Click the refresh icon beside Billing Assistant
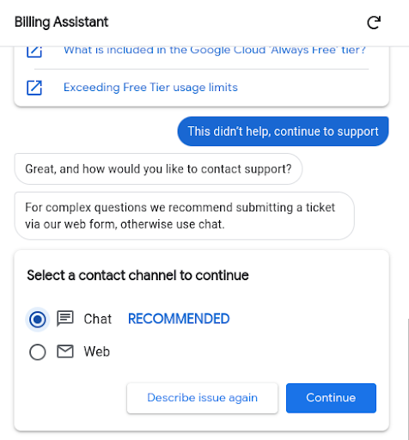Image resolution: width=409 pixels, height=440 pixels. click(374, 22)
